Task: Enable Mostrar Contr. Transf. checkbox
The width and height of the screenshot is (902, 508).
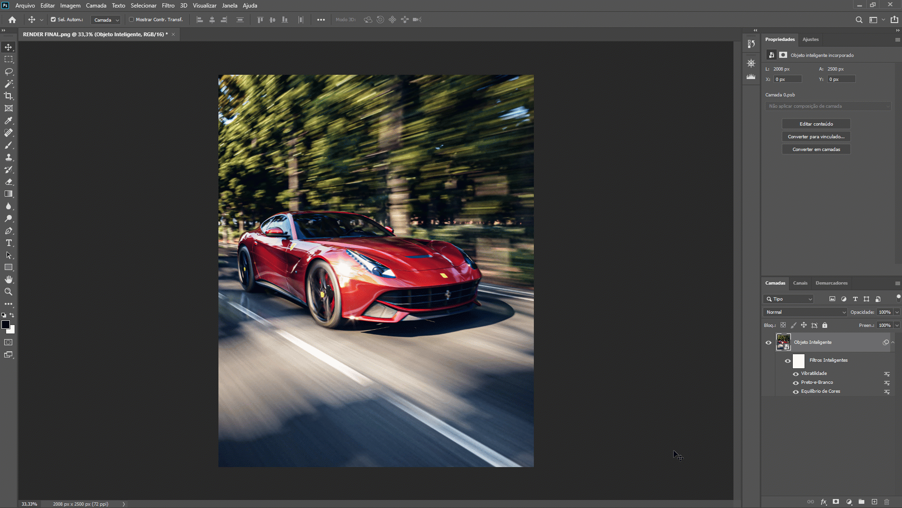Action: (131, 20)
